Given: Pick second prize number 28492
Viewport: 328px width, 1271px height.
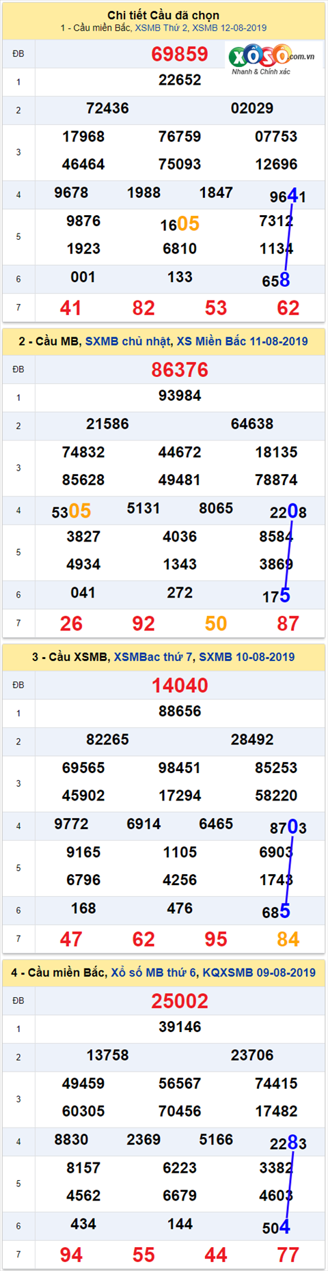Looking at the screenshot, I should tap(252, 739).
